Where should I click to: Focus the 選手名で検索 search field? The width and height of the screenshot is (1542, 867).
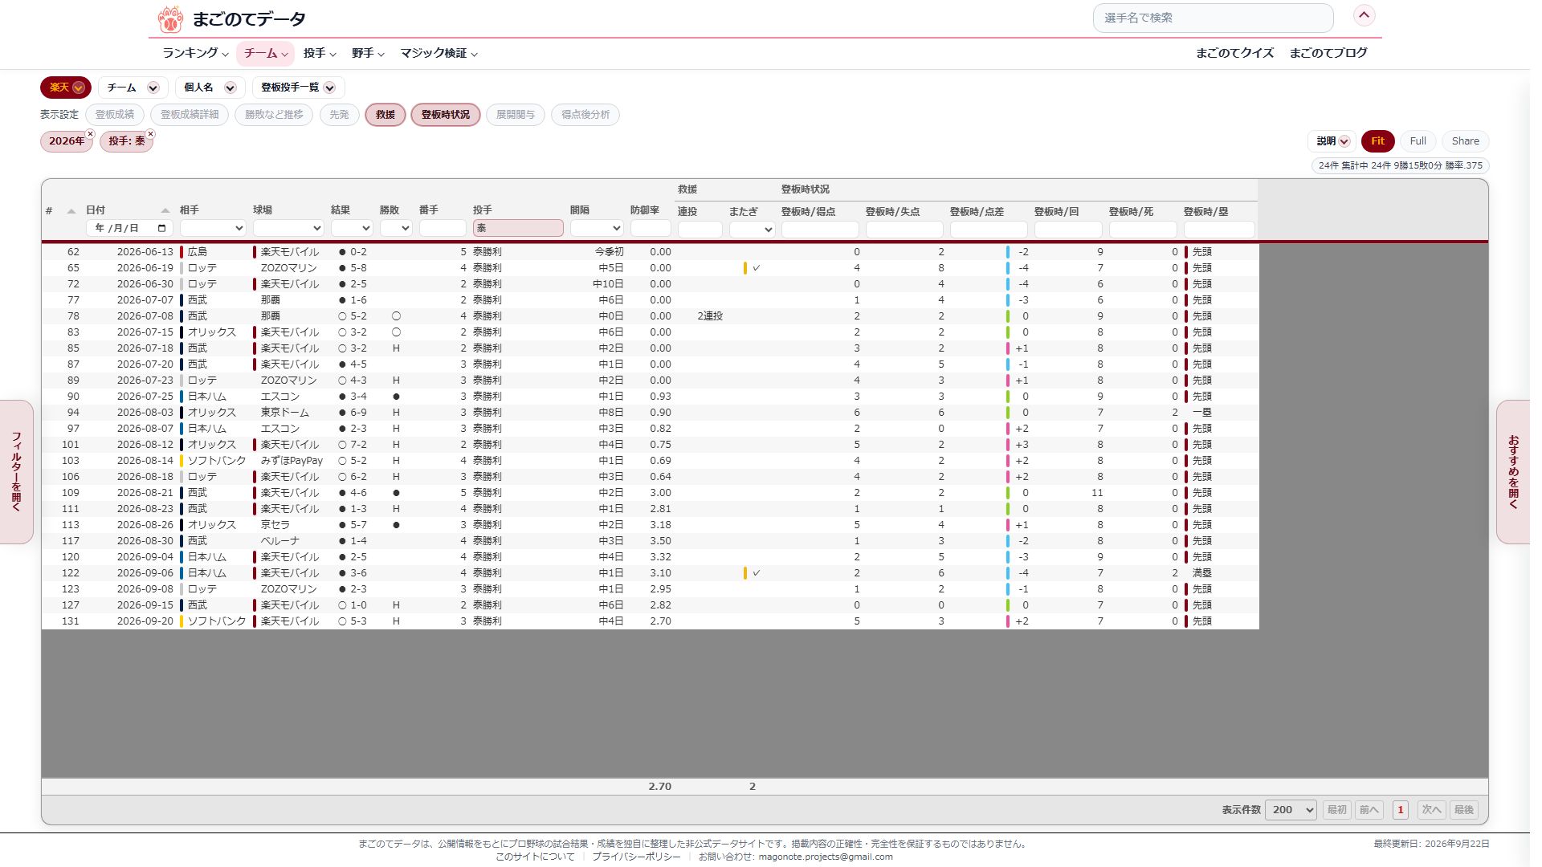click(x=1213, y=18)
